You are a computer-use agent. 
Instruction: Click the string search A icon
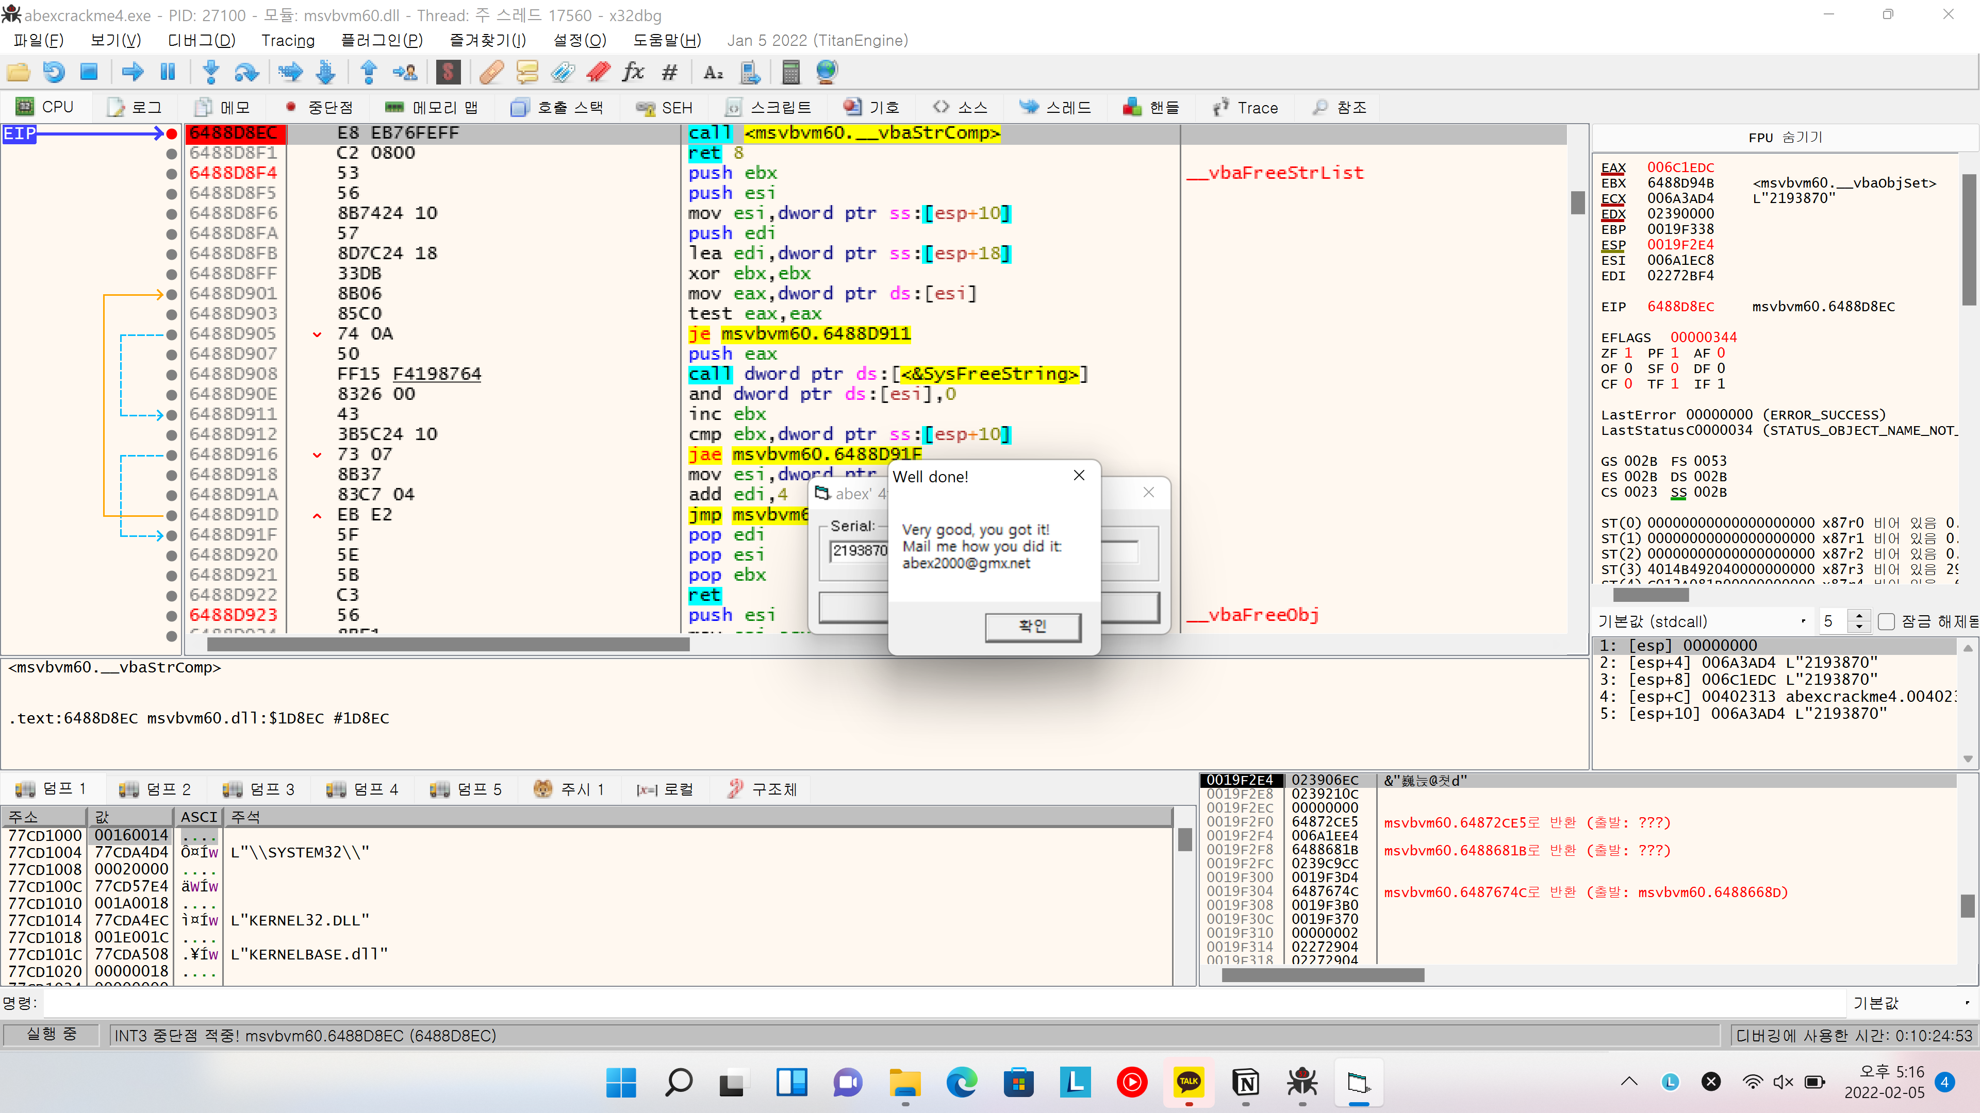point(713,72)
